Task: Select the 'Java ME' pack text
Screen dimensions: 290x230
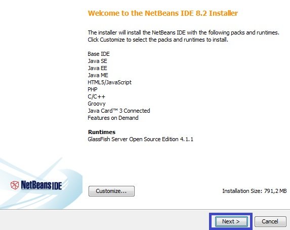Action: click(98, 75)
